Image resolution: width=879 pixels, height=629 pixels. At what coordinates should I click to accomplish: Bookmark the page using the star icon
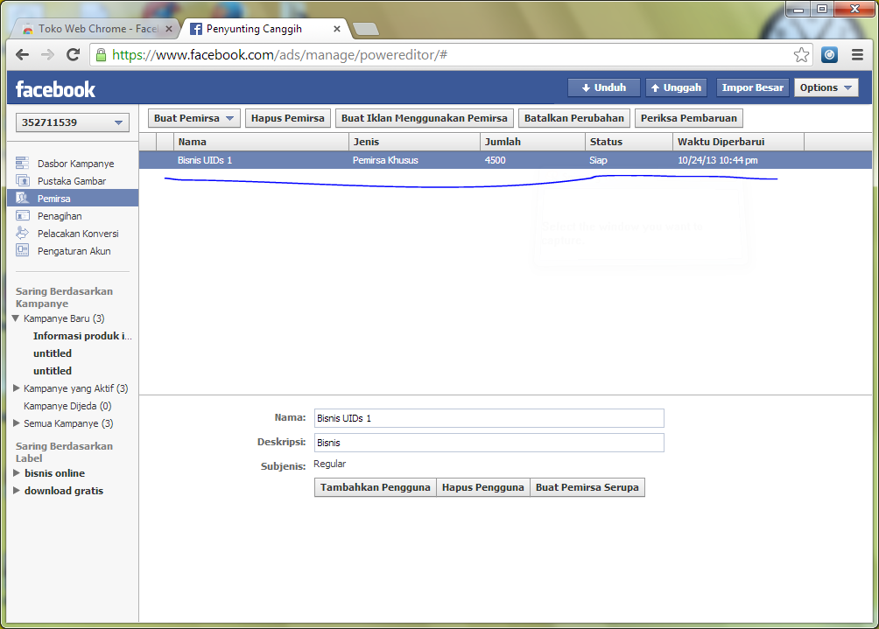(x=801, y=55)
